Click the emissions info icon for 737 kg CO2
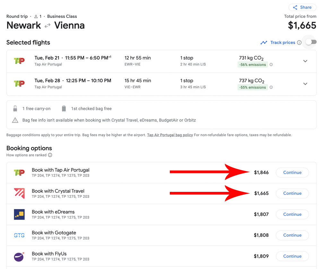 (271, 87)
